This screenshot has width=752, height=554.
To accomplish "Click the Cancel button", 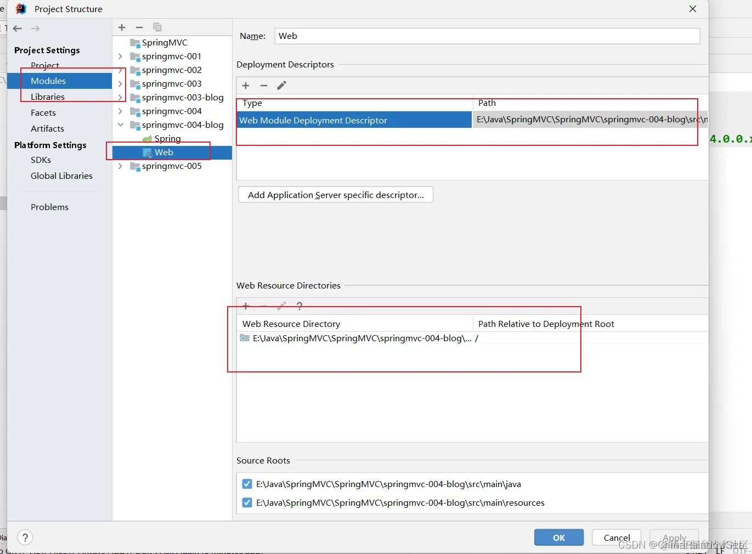I will [x=617, y=538].
